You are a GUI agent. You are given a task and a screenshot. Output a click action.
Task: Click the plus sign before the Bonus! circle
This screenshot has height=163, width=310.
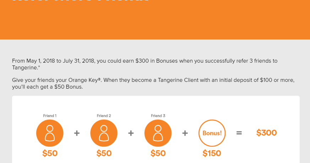point(185,133)
